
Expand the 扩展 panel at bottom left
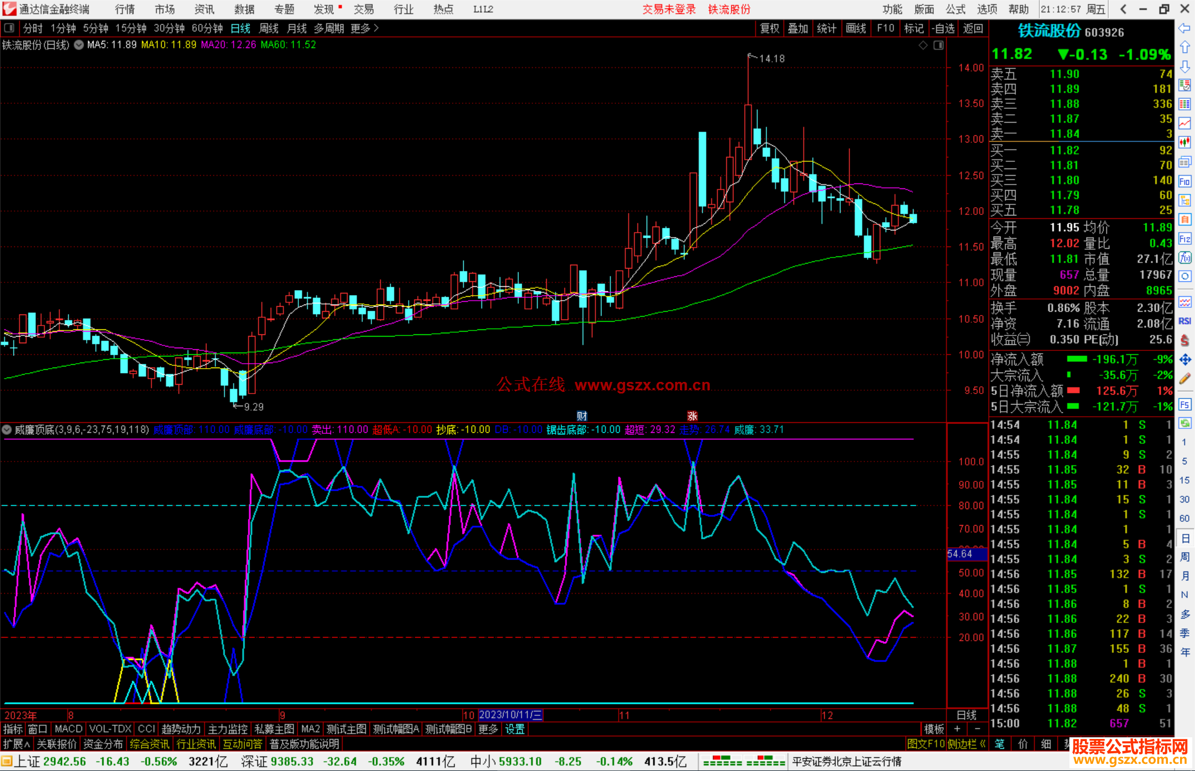point(17,744)
